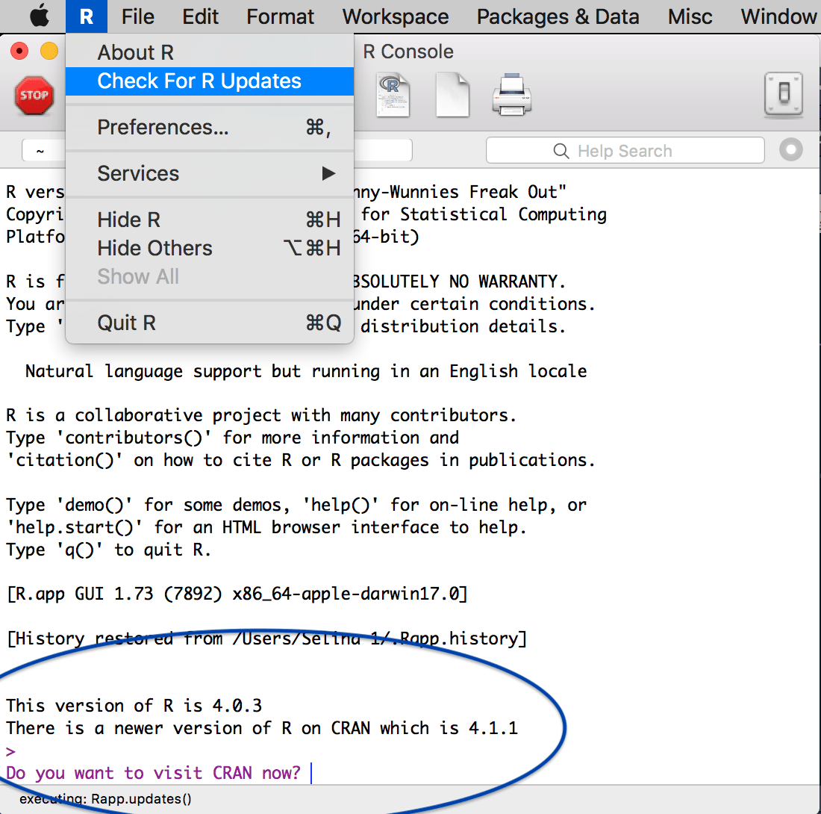Select "Hide R" menu entry
The image size is (821, 814).
click(x=128, y=220)
